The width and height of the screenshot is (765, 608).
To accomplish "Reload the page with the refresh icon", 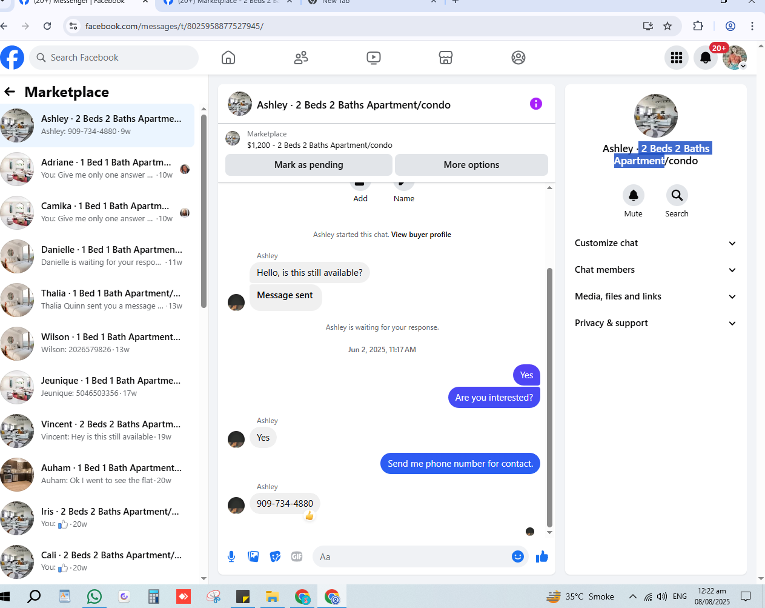I will [47, 26].
